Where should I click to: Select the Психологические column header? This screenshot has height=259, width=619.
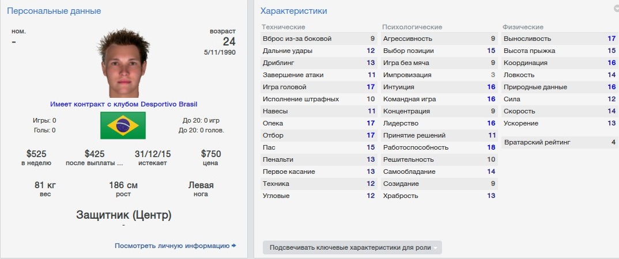[x=413, y=27]
